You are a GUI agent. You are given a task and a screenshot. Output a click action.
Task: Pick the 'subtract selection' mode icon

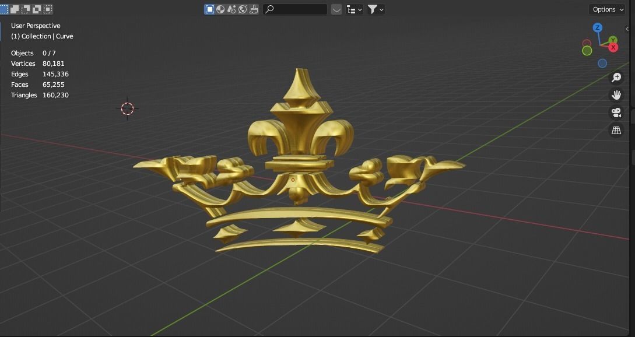26,9
